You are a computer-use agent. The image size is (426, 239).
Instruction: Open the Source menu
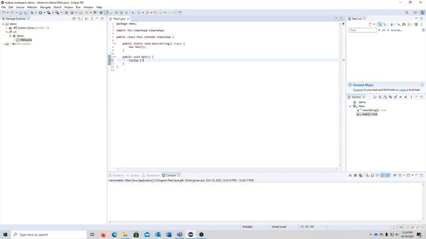coord(20,7)
